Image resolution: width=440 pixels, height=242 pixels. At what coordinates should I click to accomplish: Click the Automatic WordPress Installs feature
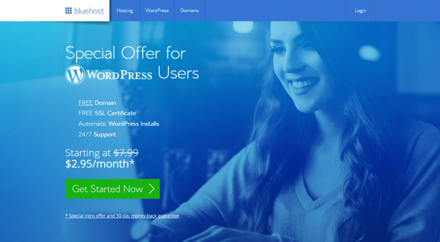tap(119, 124)
